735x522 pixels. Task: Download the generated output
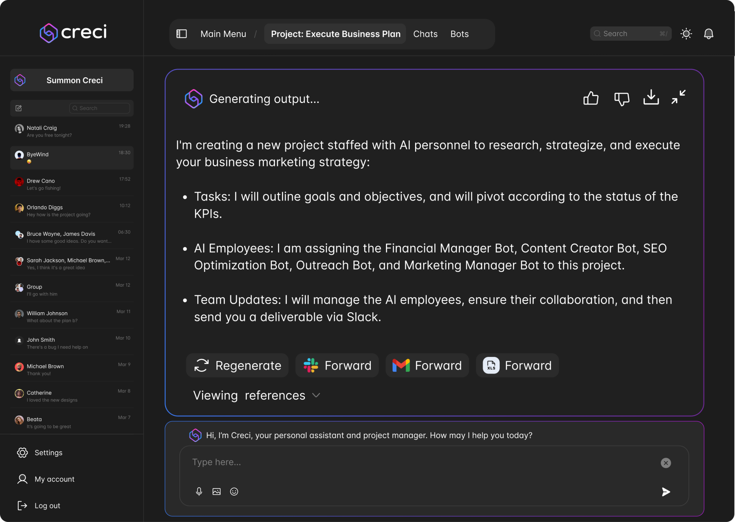point(651,97)
